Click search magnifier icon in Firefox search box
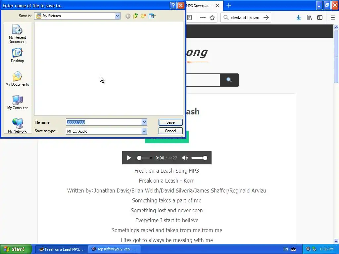This screenshot has width=339, height=254. tap(226, 18)
